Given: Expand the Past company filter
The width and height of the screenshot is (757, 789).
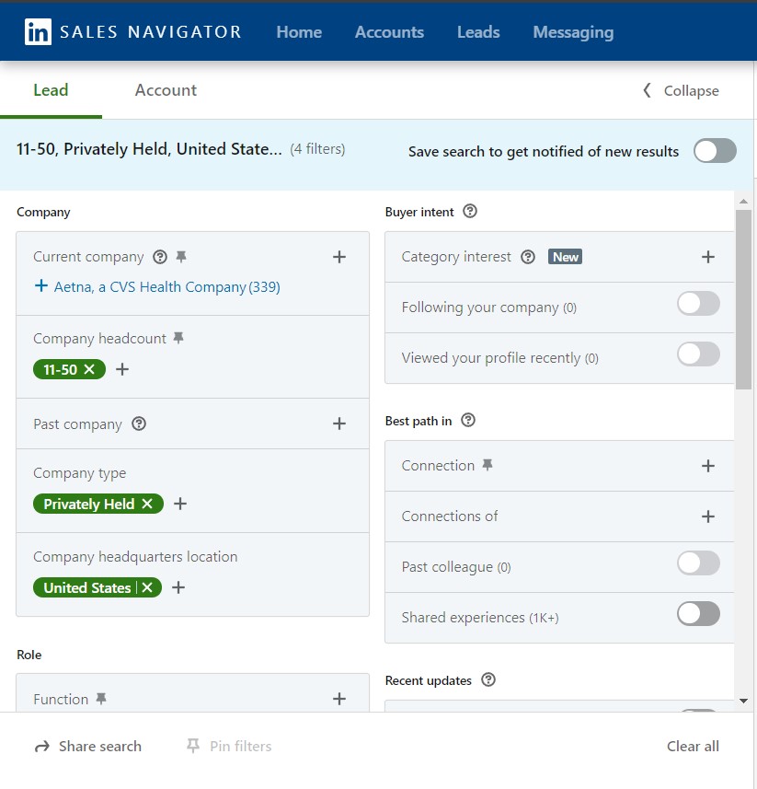Looking at the screenshot, I should [x=339, y=424].
